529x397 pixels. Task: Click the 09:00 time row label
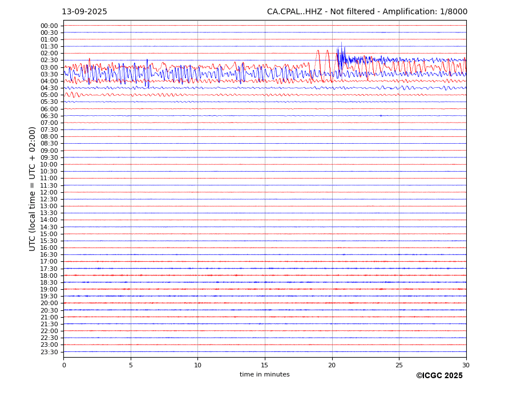[x=49, y=151]
